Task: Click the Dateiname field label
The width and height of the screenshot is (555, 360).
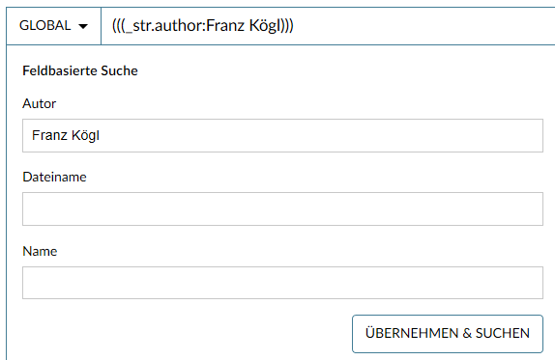Action: 54,177
